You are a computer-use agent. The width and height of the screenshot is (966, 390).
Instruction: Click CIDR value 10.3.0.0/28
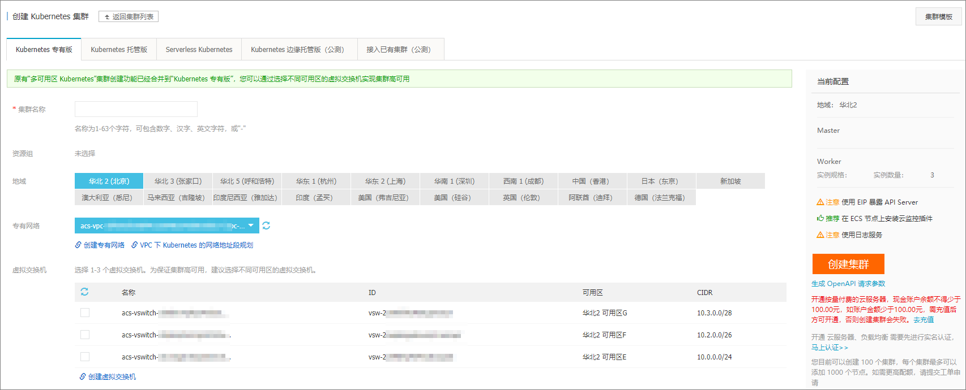click(x=714, y=313)
